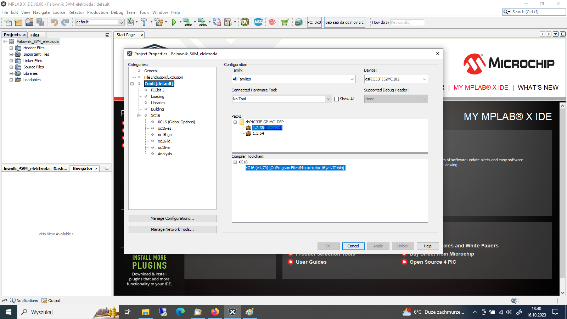This screenshot has width=567, height=319.
Task: Collapse the Falownik_SVM_elektroda project node
Action: [5, 41]
